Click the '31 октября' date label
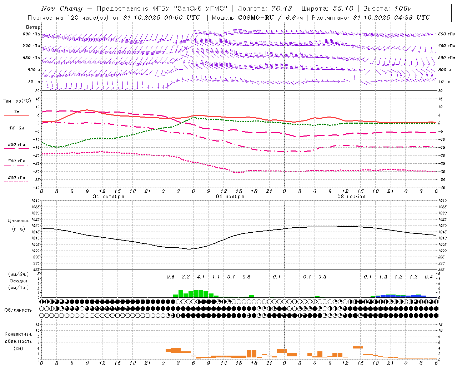The height and width of the screenshot is (366, 457). (x=109, y=197)
